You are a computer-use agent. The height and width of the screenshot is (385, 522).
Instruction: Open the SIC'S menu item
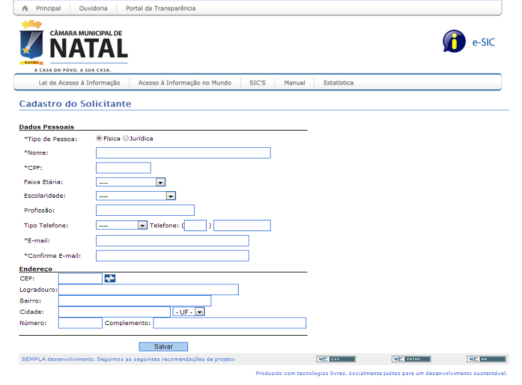pos(257,83)
